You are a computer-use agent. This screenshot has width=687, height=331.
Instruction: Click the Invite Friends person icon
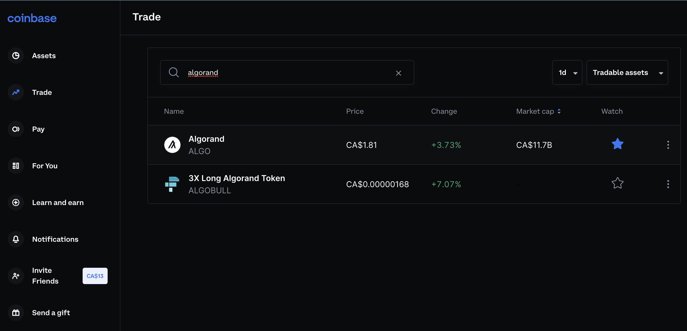(16, 276)
